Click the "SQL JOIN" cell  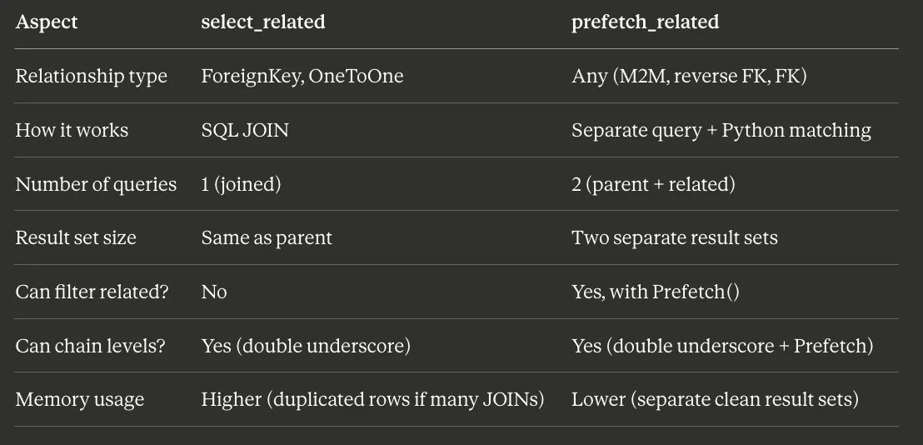pyautogui.click(x=245, y=131)
